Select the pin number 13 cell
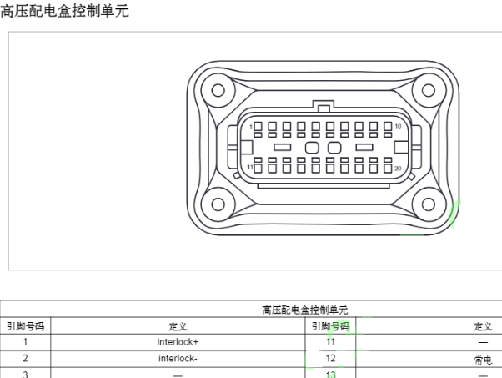Viewport: 502px width, 378px height. click(x=330, y=373)
